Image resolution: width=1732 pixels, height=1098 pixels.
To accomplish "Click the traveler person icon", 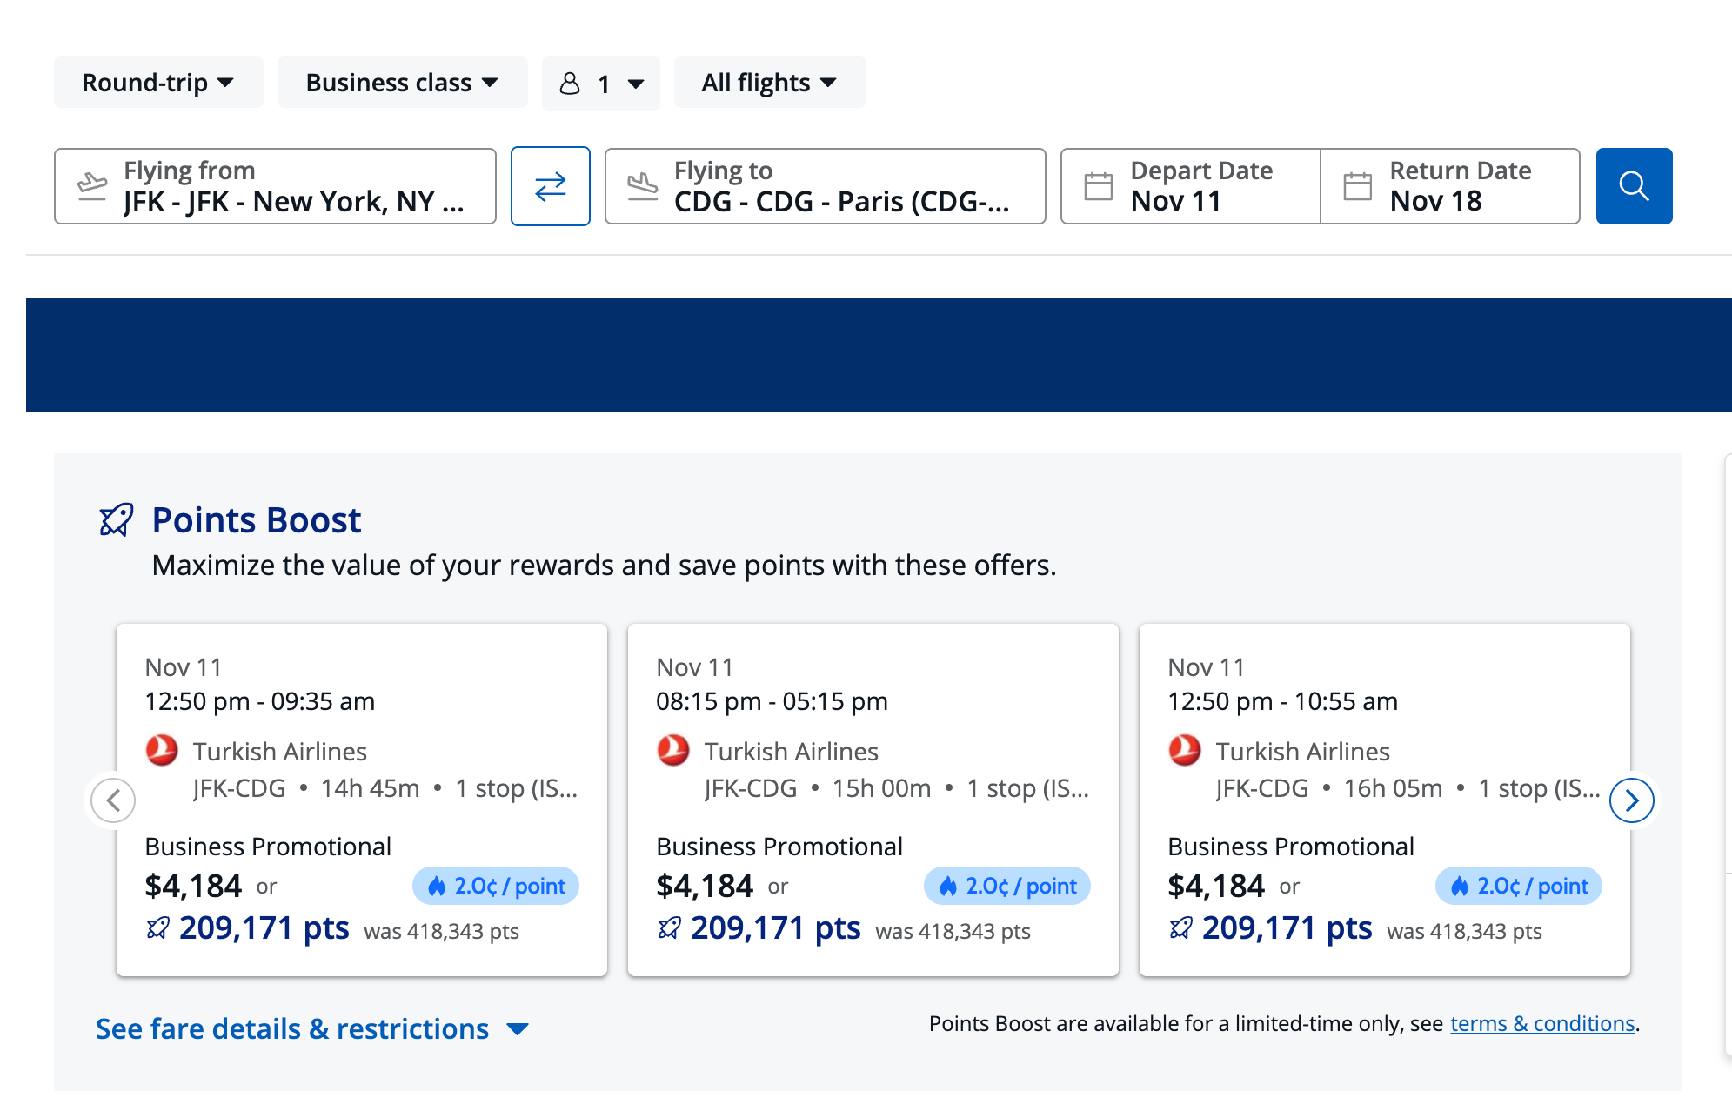I will [x=570, y=84].
